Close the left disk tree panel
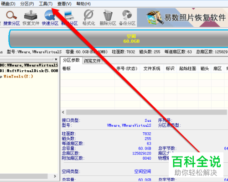Viewport: 228px width, 182px height. [56, 59]
